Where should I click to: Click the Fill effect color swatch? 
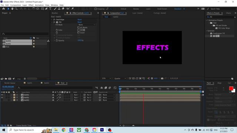pyautogui.click(x=79, y=30)
